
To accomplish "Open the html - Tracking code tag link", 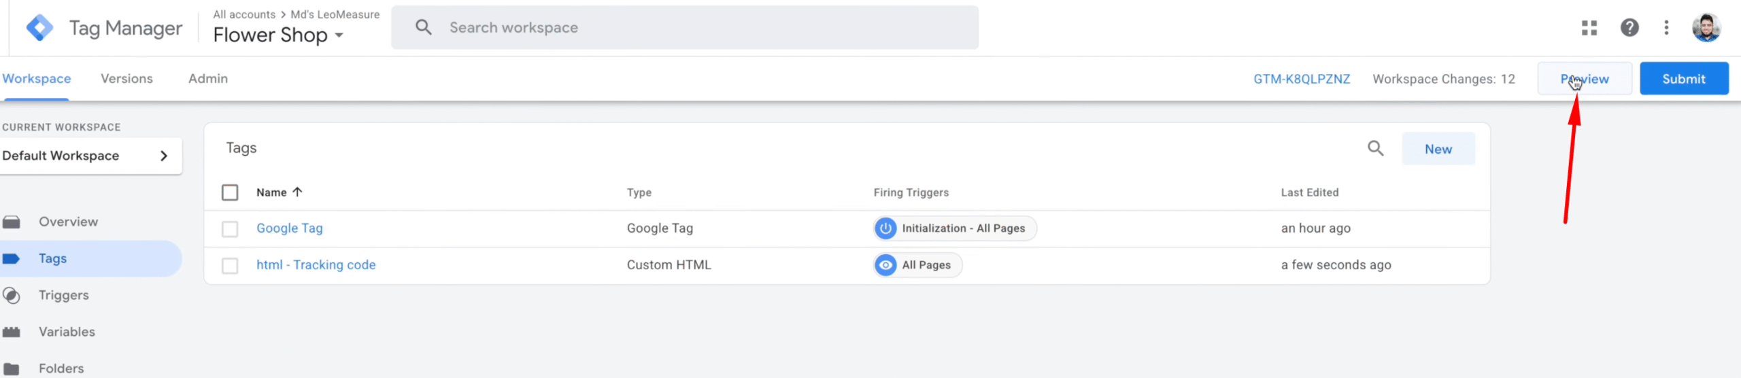I will coord(316,265).
